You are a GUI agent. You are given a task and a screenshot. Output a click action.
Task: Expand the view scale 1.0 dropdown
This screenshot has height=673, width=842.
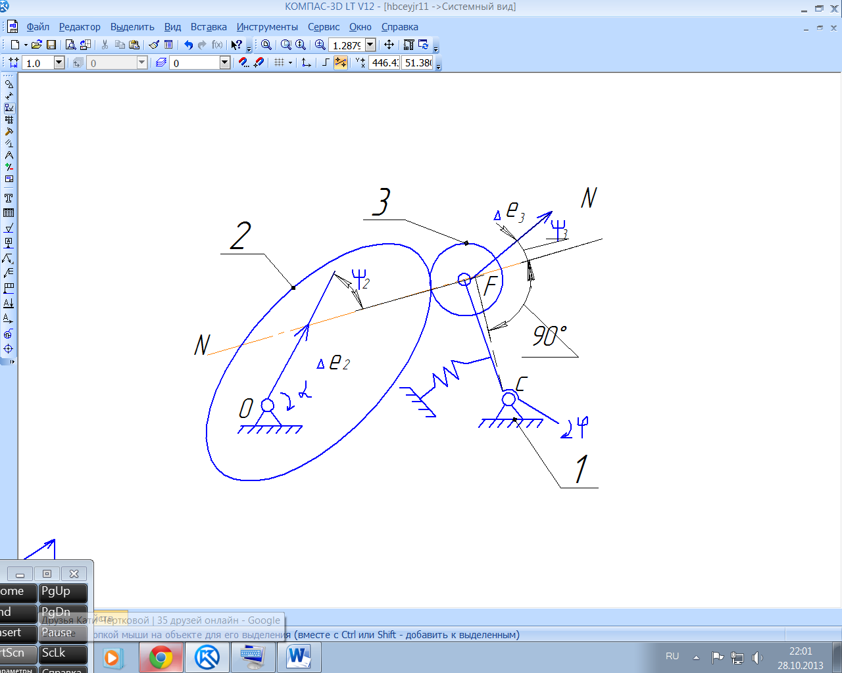click(x=59, y=62)
